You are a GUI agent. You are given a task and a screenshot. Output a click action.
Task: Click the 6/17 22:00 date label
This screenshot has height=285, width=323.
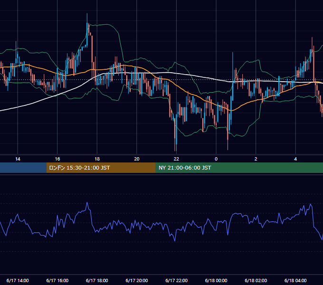tap(177, 280)
